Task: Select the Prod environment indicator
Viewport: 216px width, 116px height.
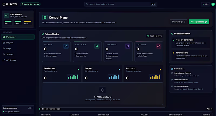Action: 28,23
